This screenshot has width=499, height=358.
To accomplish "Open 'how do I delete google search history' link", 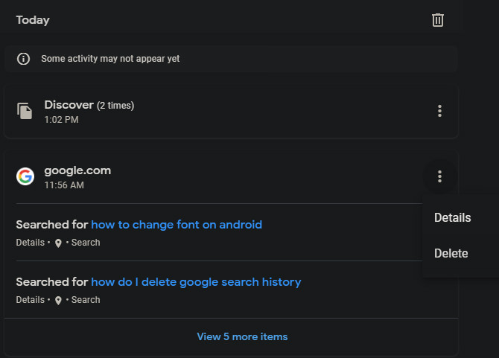I will pos(196,282).
